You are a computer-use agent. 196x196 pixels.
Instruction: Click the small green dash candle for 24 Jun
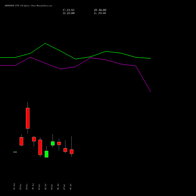pos(15,152)
